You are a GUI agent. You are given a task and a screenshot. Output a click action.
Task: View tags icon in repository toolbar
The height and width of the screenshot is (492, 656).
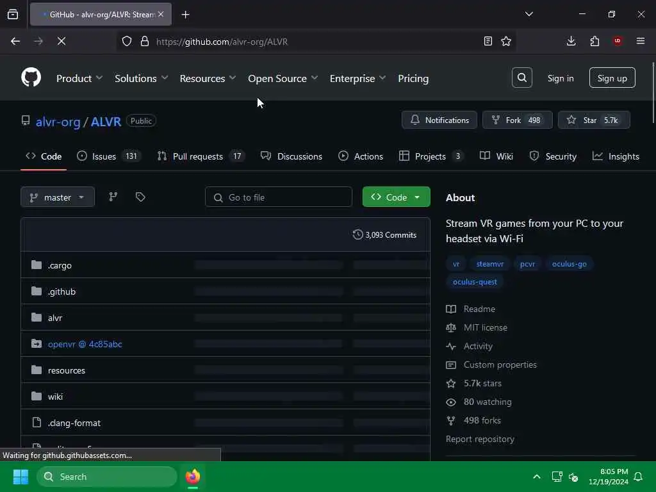tap(140, 197)
